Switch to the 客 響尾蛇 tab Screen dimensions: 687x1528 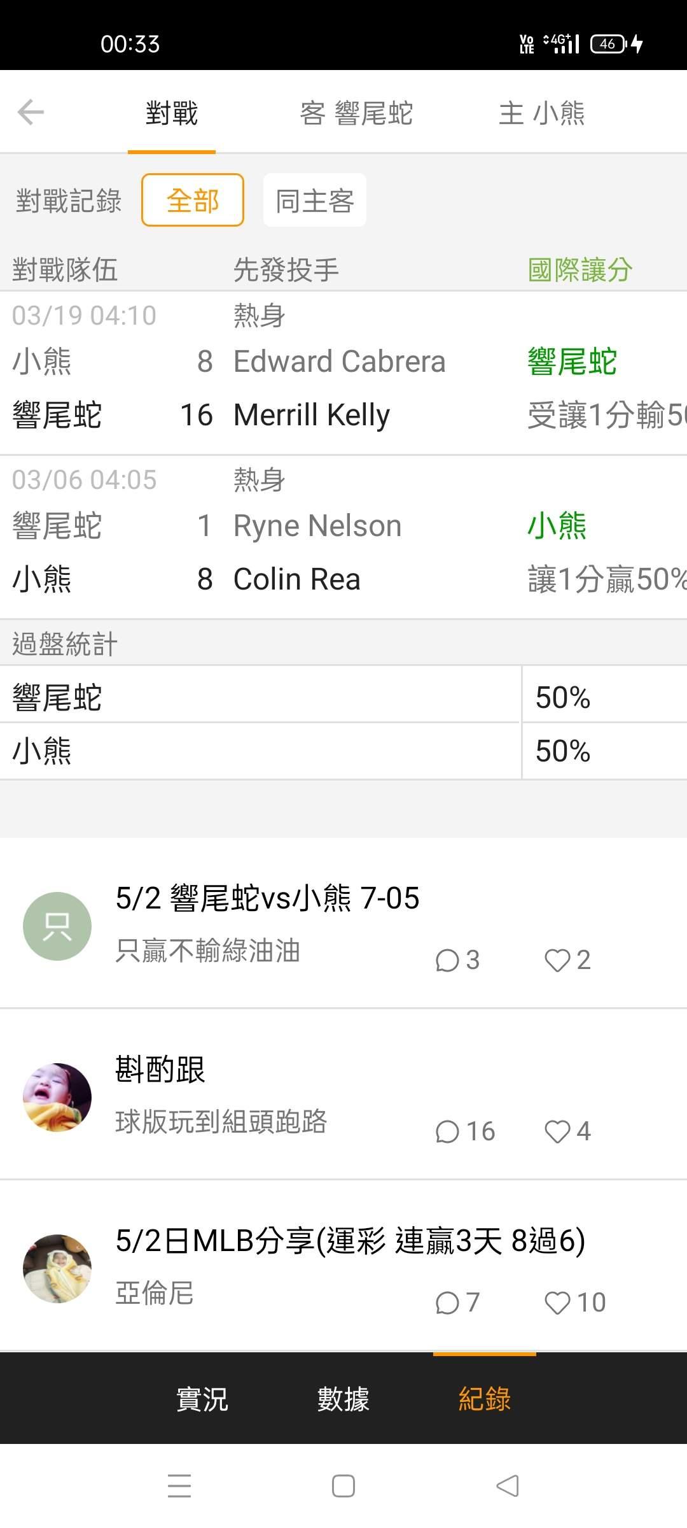pyautogui.click(x=356, y=113)
